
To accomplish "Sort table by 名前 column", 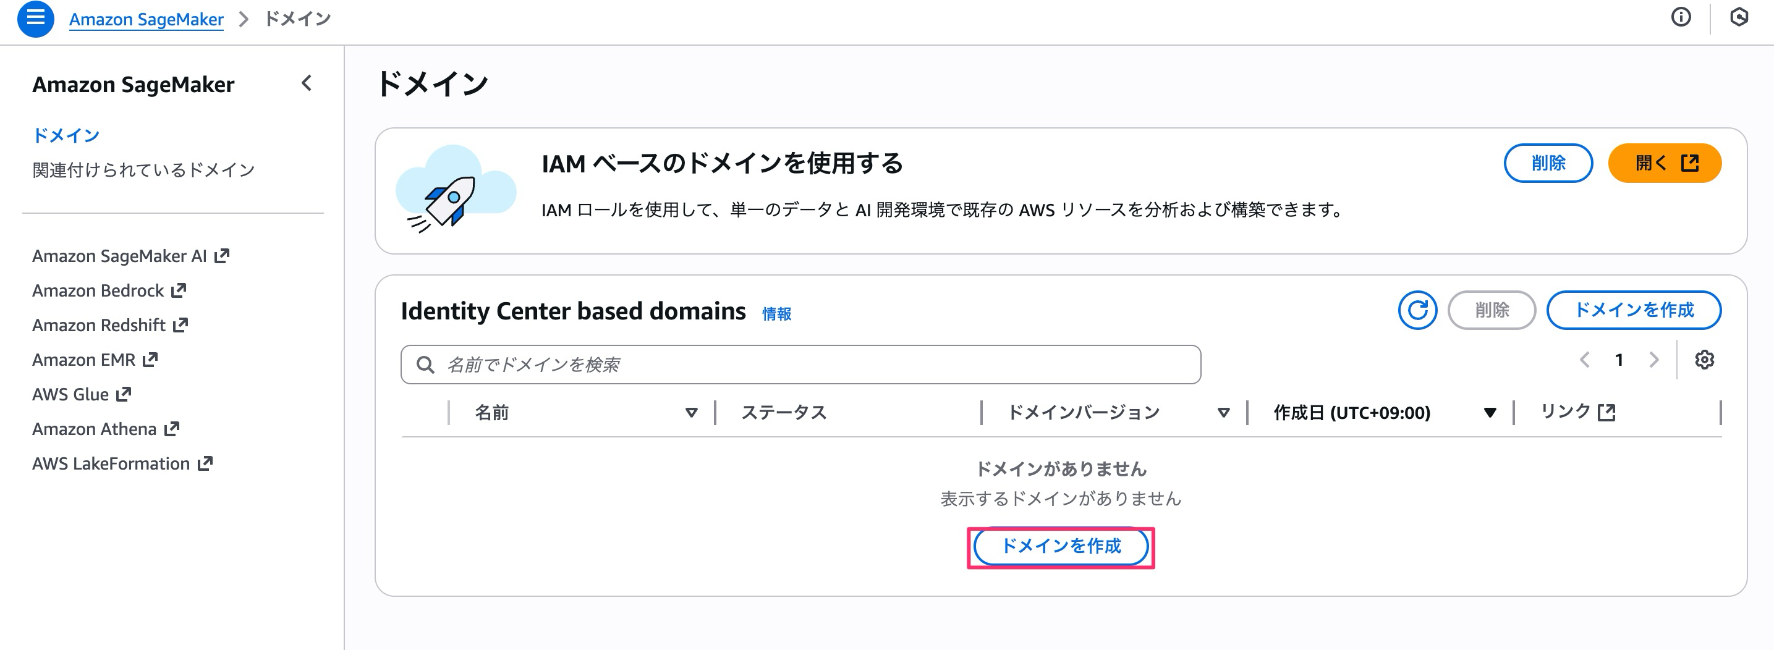I will tap(690, 413).
